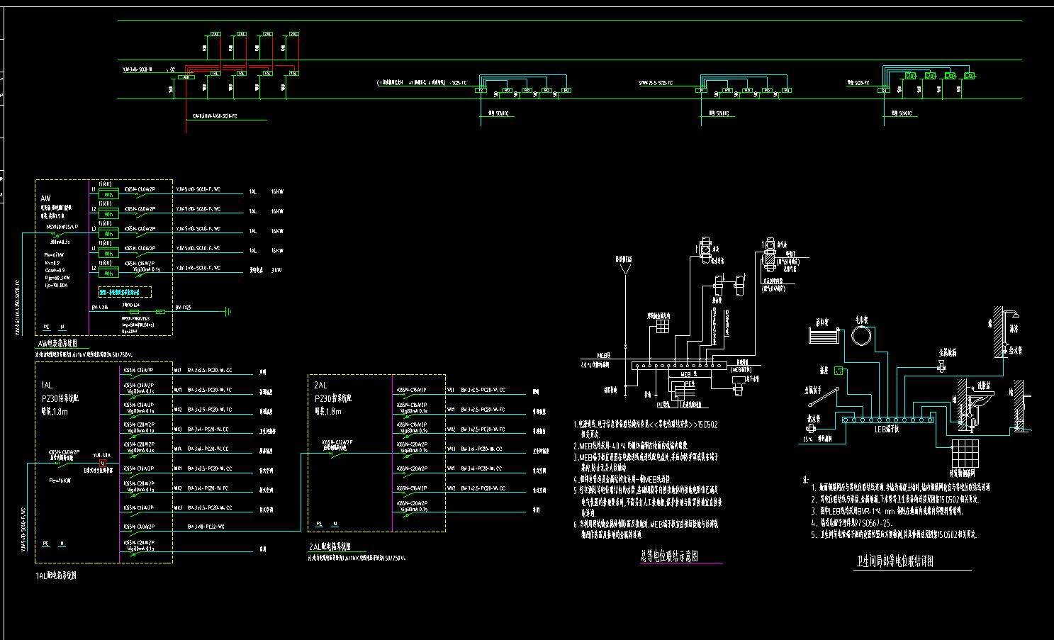Screen dimensions: 1054x640
Task: Select the 卫生间局部等电位联结详图 title
Action: click(895, 562)
